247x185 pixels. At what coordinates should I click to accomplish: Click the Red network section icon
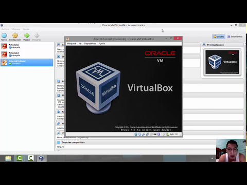tap(59, 123)
